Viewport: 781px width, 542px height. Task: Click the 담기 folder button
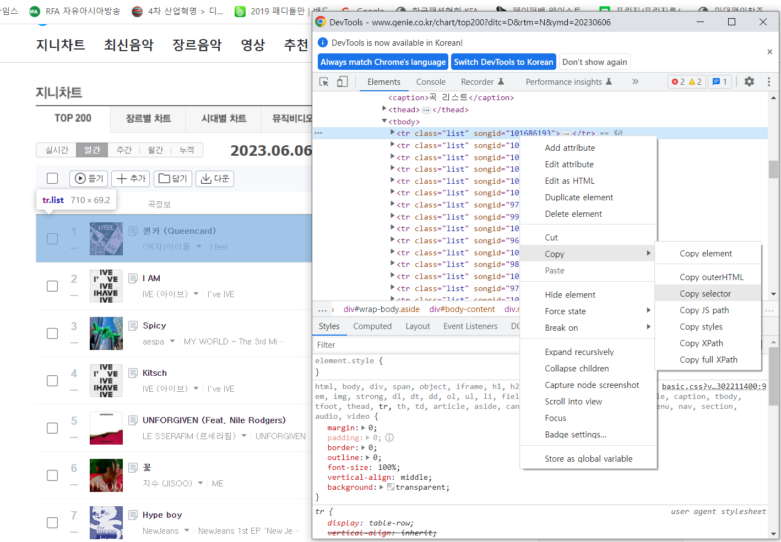coord(173,178)
